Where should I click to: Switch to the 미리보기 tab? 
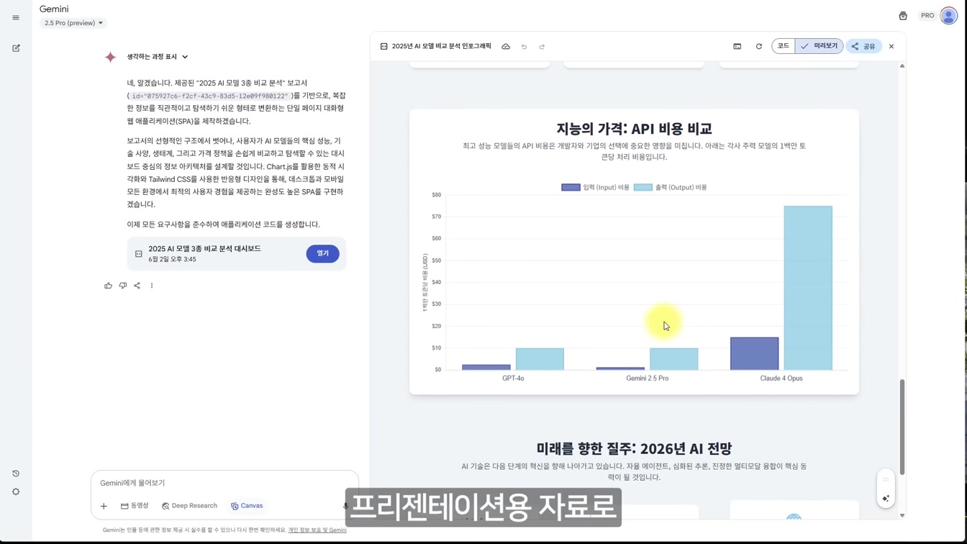coord(819,47)
